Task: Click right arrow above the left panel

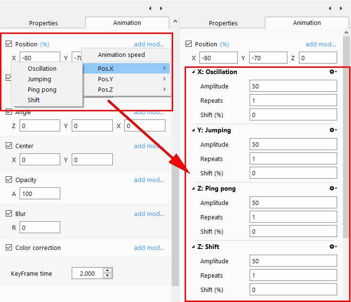Action: (161, 8)
